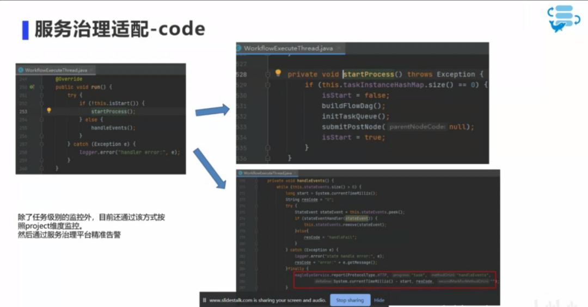Click the Stop sharing button
The image size is (588, 307).
(x=349, y=300)
